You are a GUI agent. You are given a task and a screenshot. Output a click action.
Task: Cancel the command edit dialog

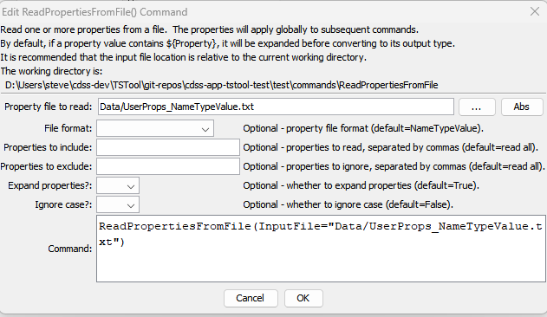(x=251, y=298)
